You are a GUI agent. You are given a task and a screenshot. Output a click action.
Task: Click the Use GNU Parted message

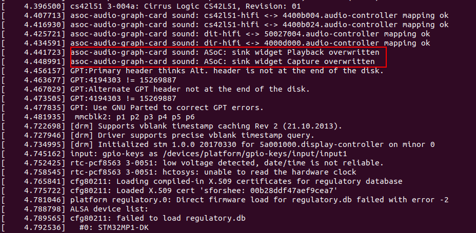pos(167,108)
